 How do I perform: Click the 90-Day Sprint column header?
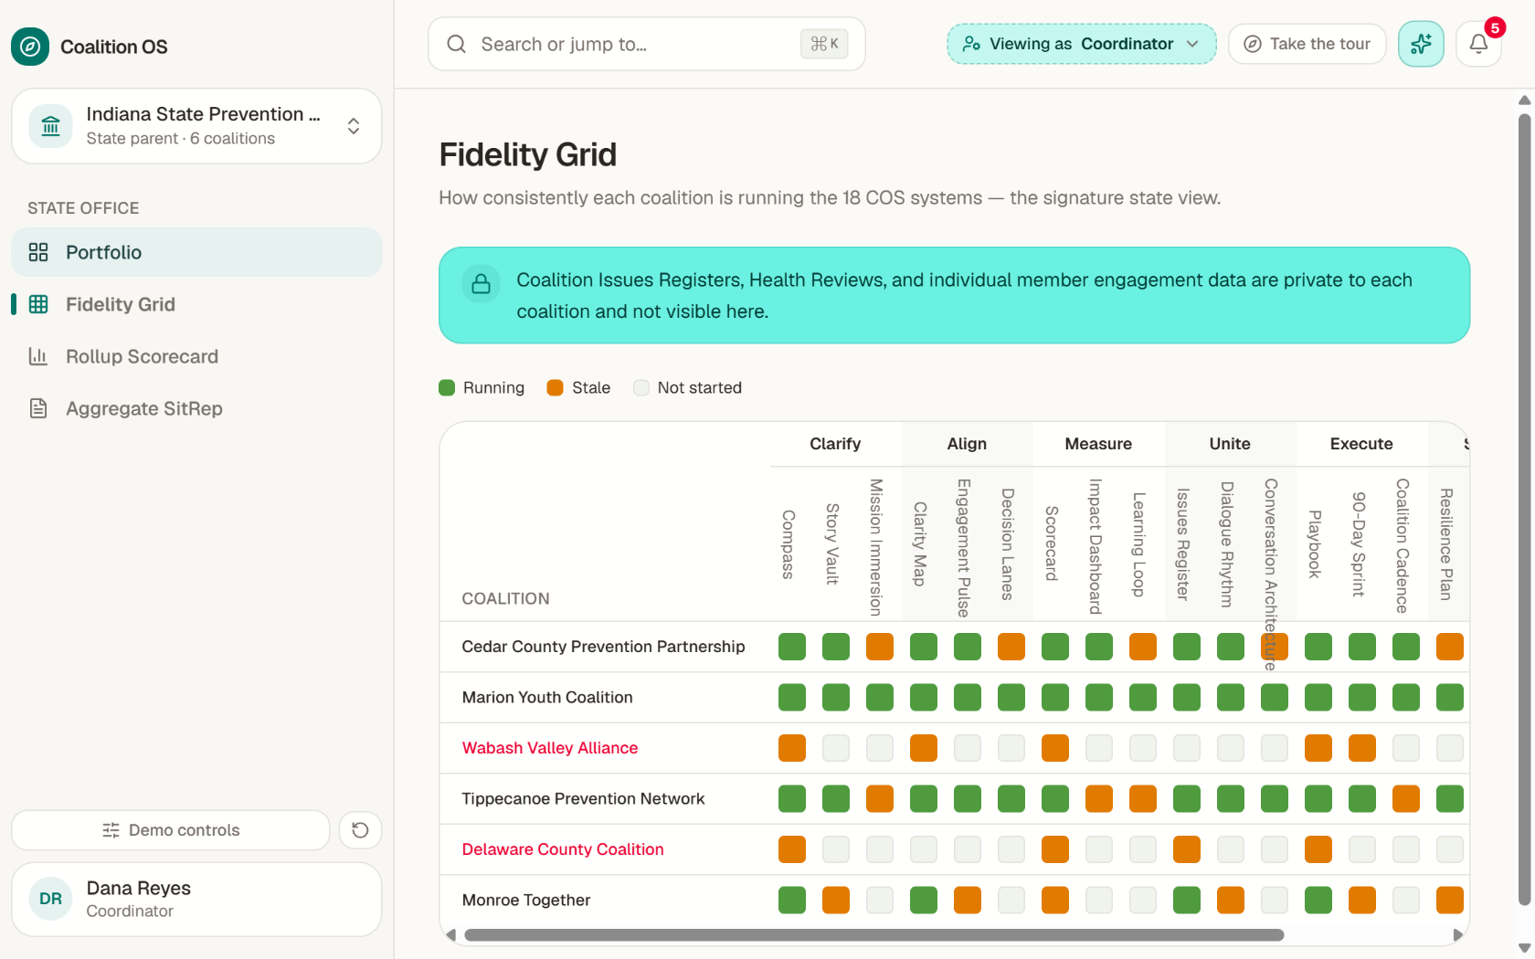pos(1359,544)
